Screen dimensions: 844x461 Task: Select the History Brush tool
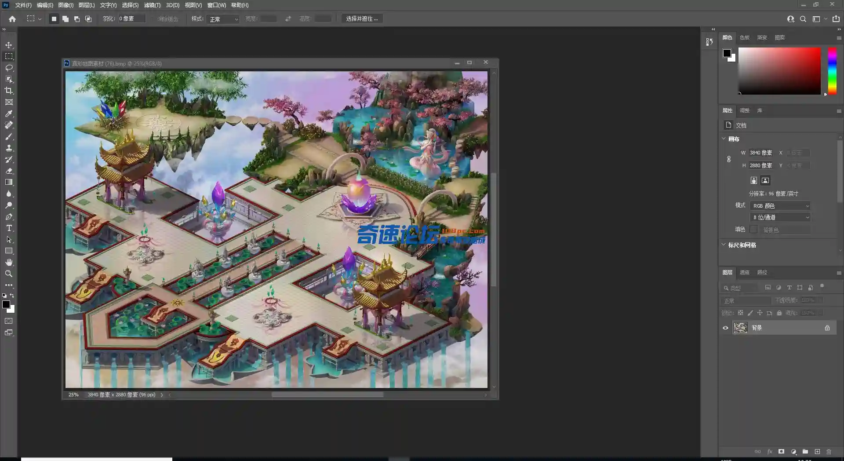[9, 159]
